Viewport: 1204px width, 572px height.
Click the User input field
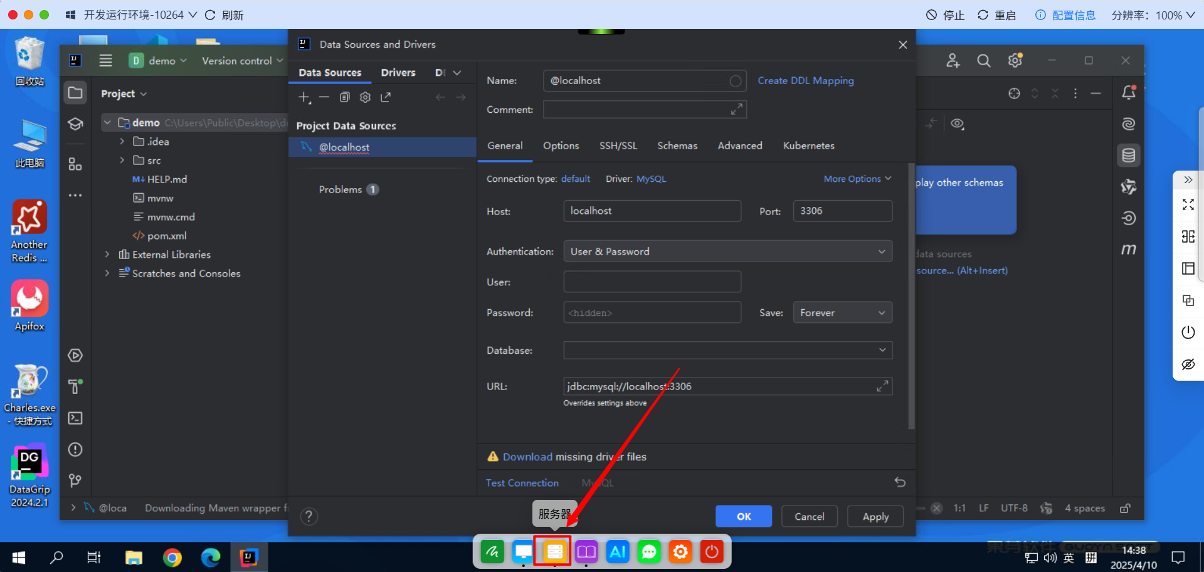652,282
